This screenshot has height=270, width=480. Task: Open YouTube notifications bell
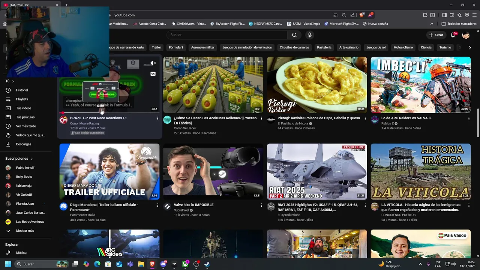(453, 35)
